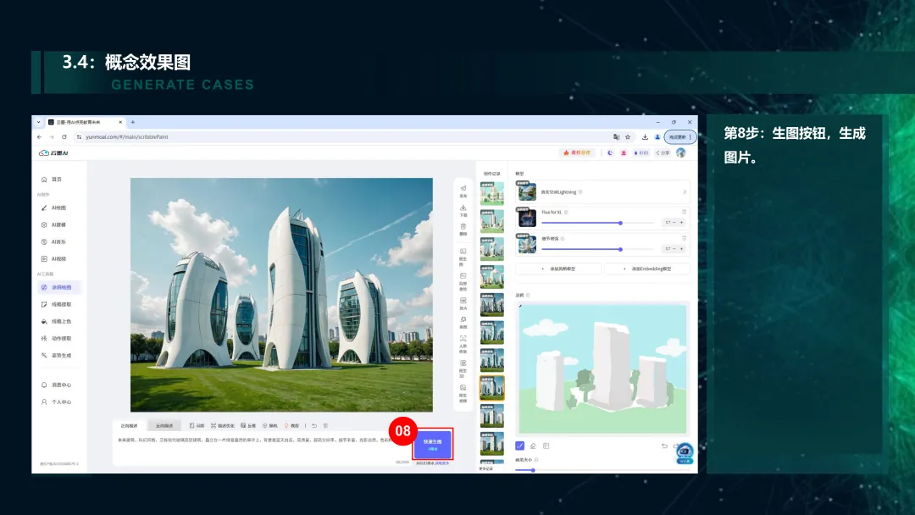Click the generated buildings image
Image resolution: width=915 pixels, height=515 pixels.
click(x=281, y=295)
